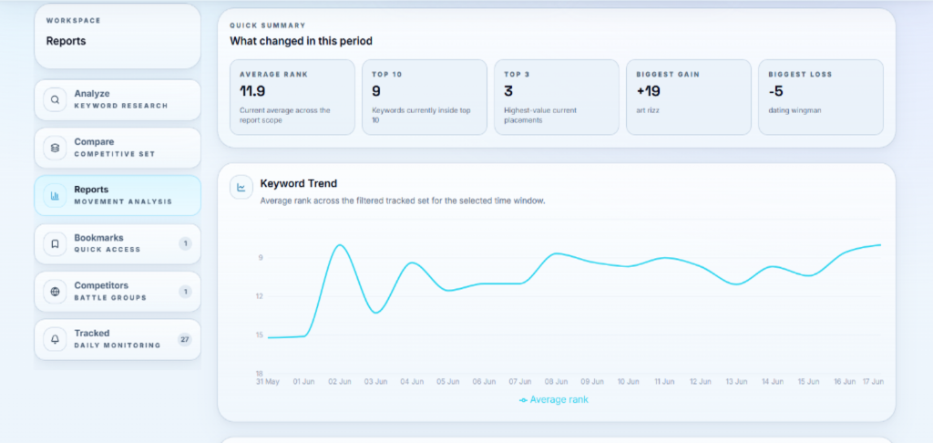
Task: Click the y-axis value 15
Action: 260,335
